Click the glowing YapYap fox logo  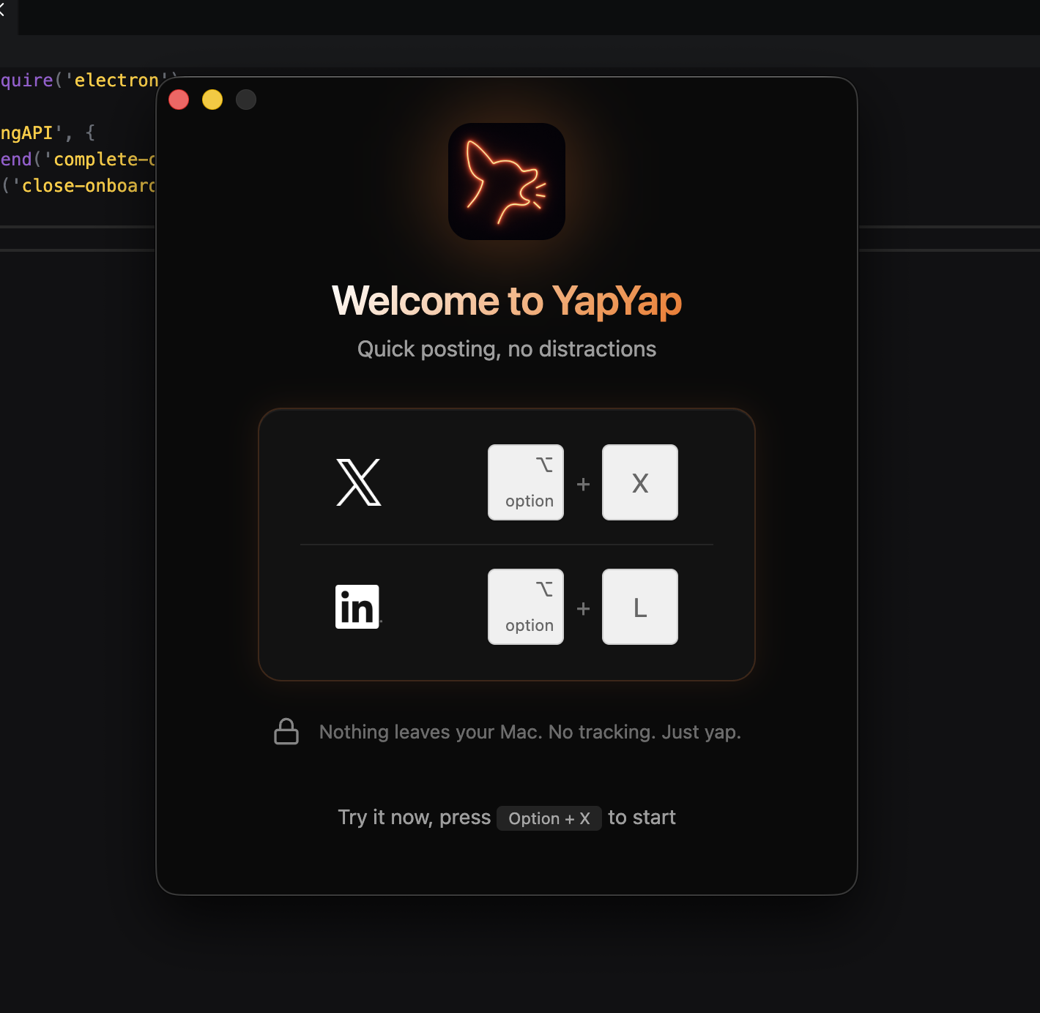[x=506, y=182]
